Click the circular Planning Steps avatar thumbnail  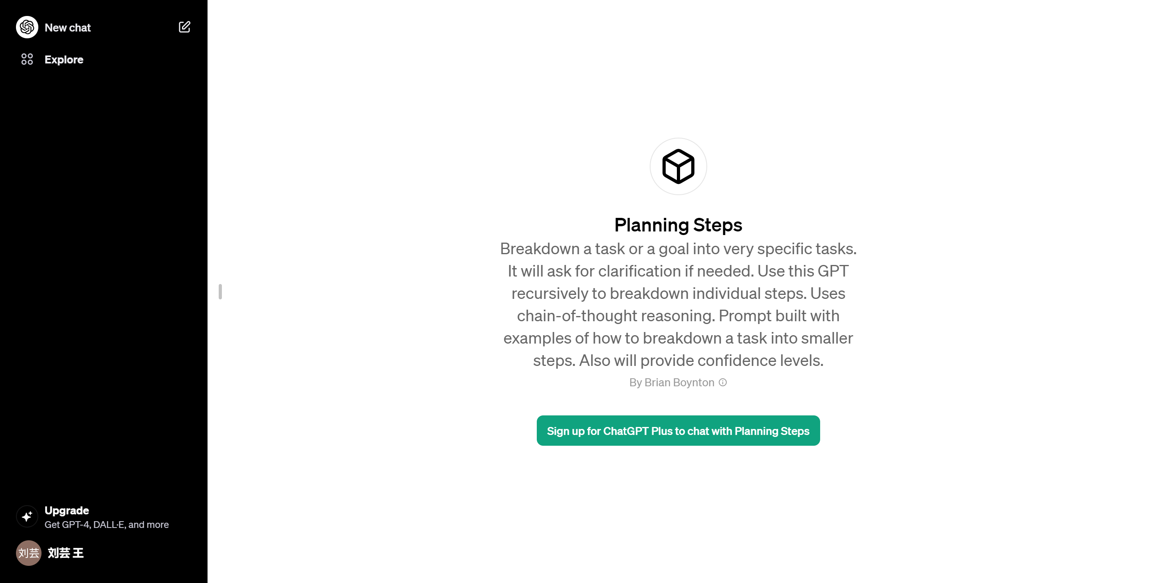point(678,166)
